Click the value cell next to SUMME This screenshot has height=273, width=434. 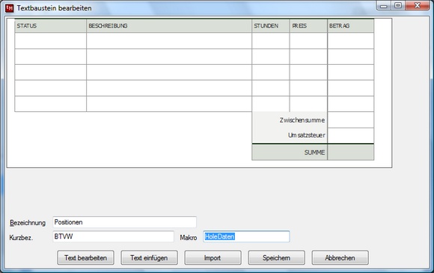(351, 152)
